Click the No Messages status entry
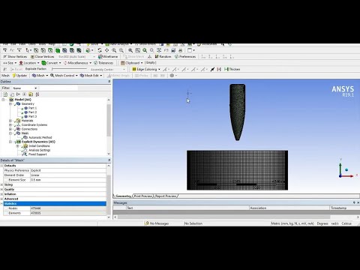The image size is (360, 270). tap(157, 223)
